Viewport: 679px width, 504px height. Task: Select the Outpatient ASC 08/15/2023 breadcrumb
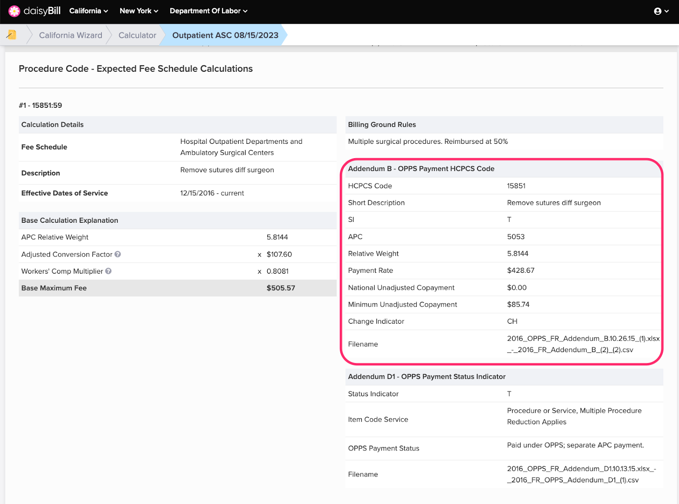(225, 35)
